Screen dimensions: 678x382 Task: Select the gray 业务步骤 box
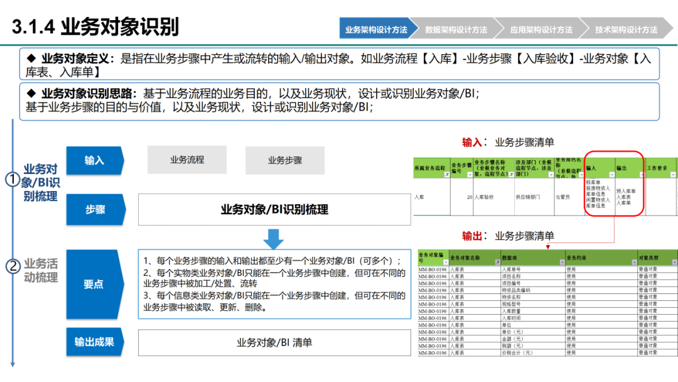[284, 160]
